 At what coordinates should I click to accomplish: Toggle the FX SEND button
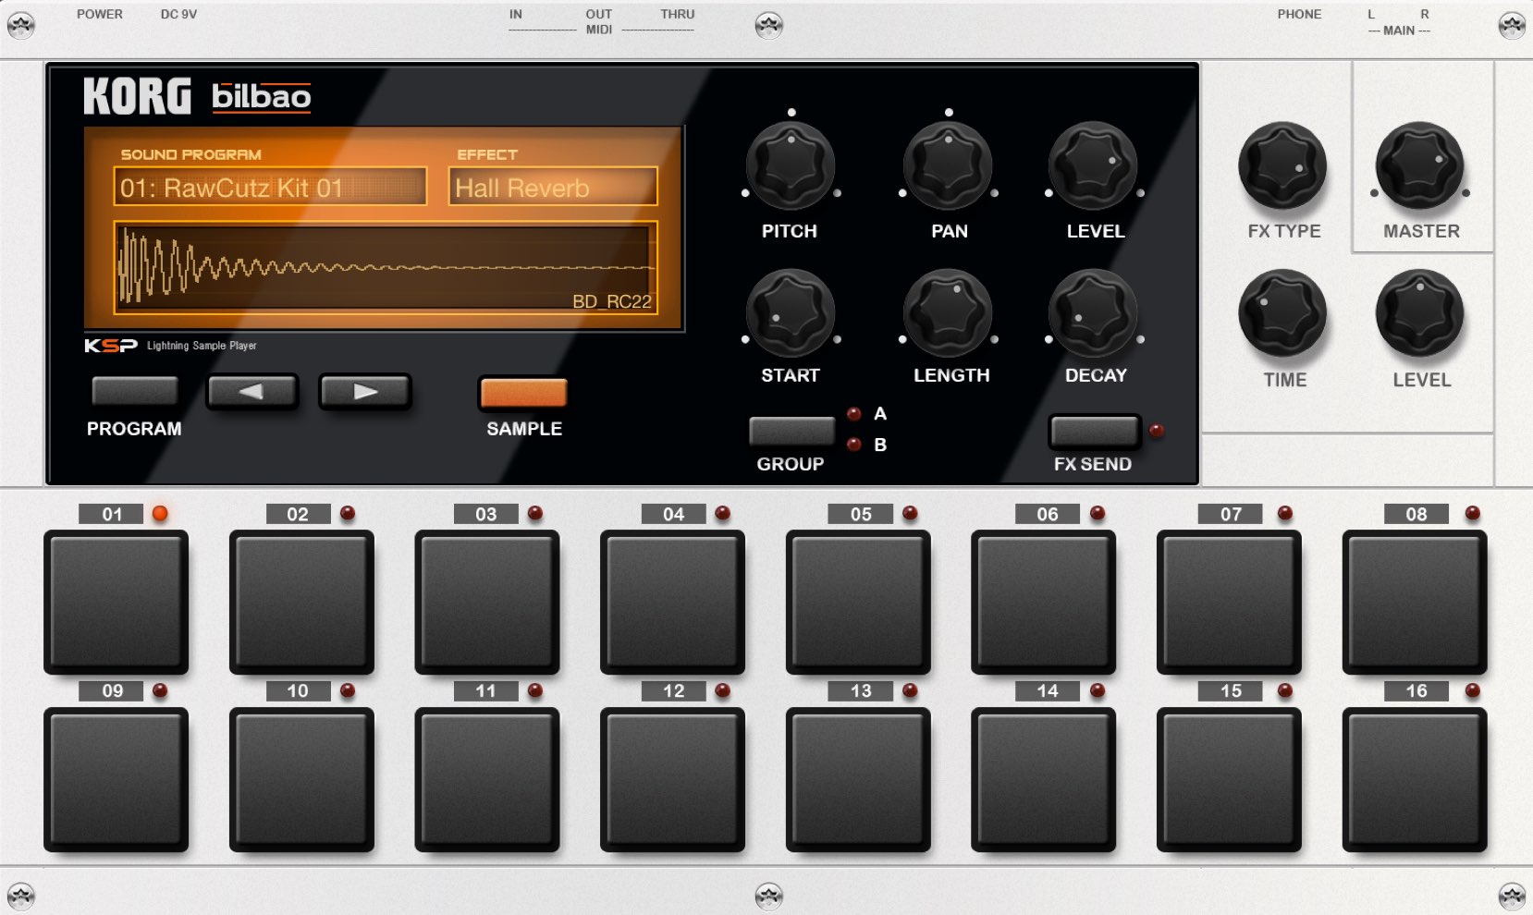1095,431
